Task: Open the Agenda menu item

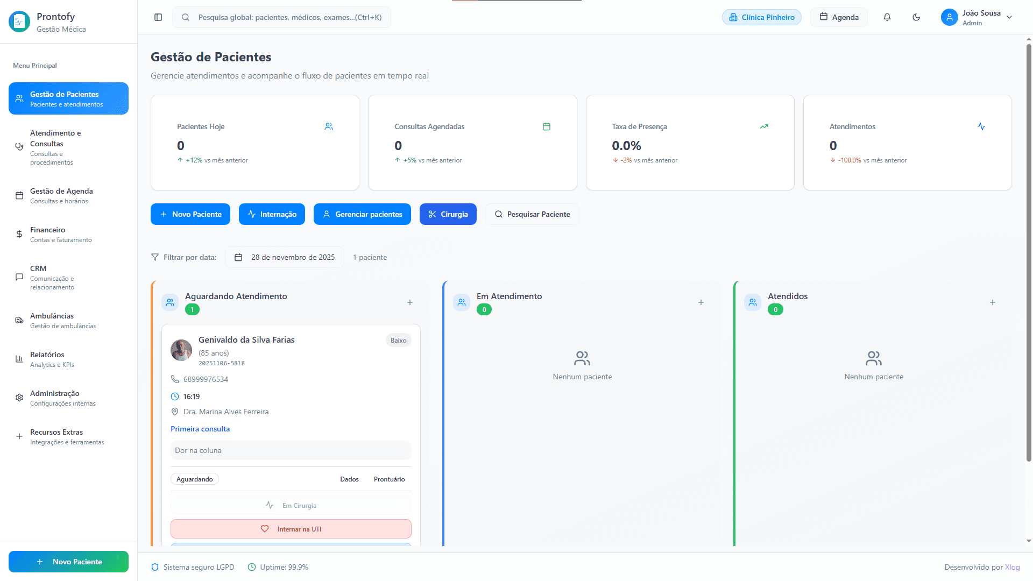Action: coord(839,17)
